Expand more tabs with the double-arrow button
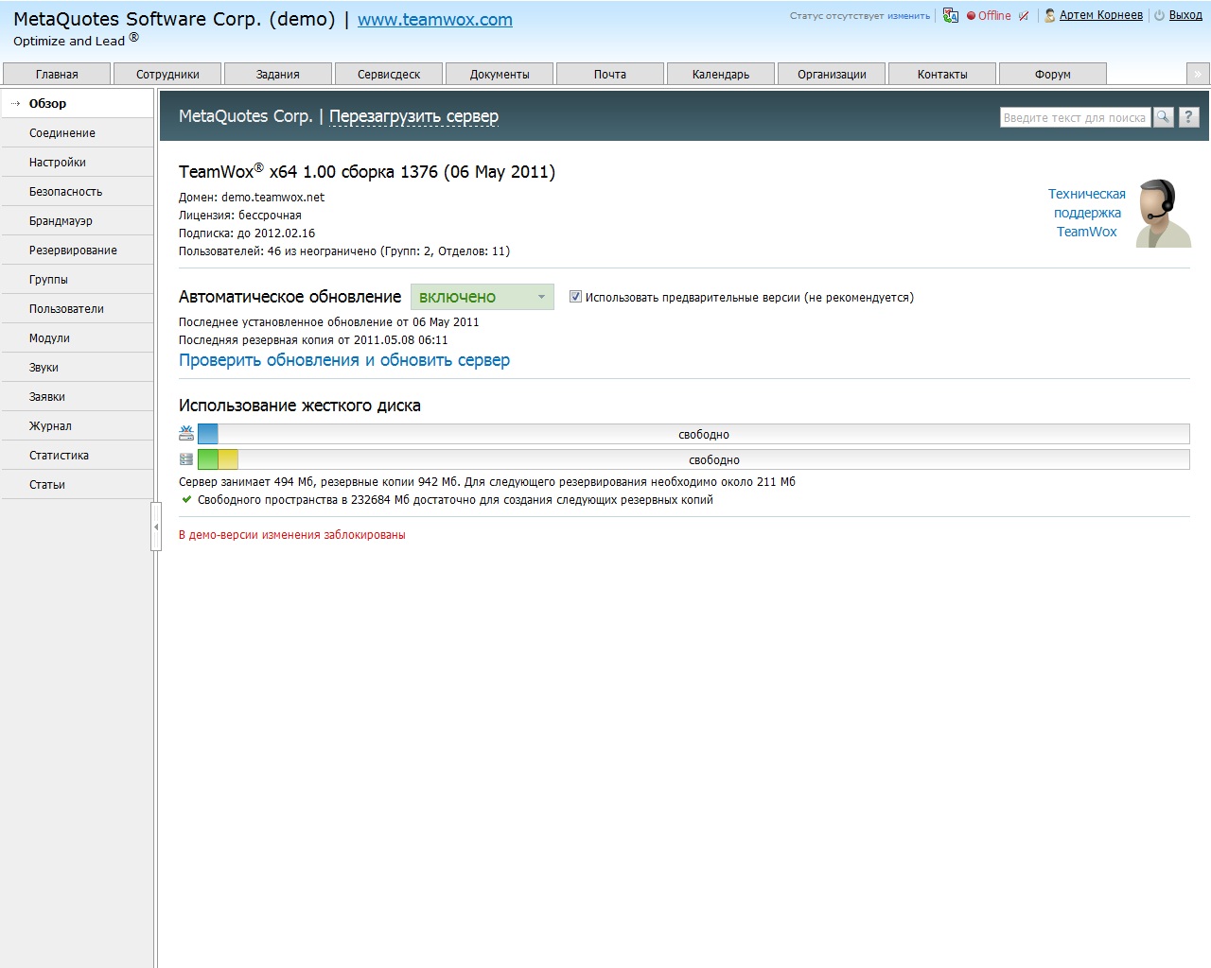This screenshot has height=968, width=1211. [x=1198, y=74]
